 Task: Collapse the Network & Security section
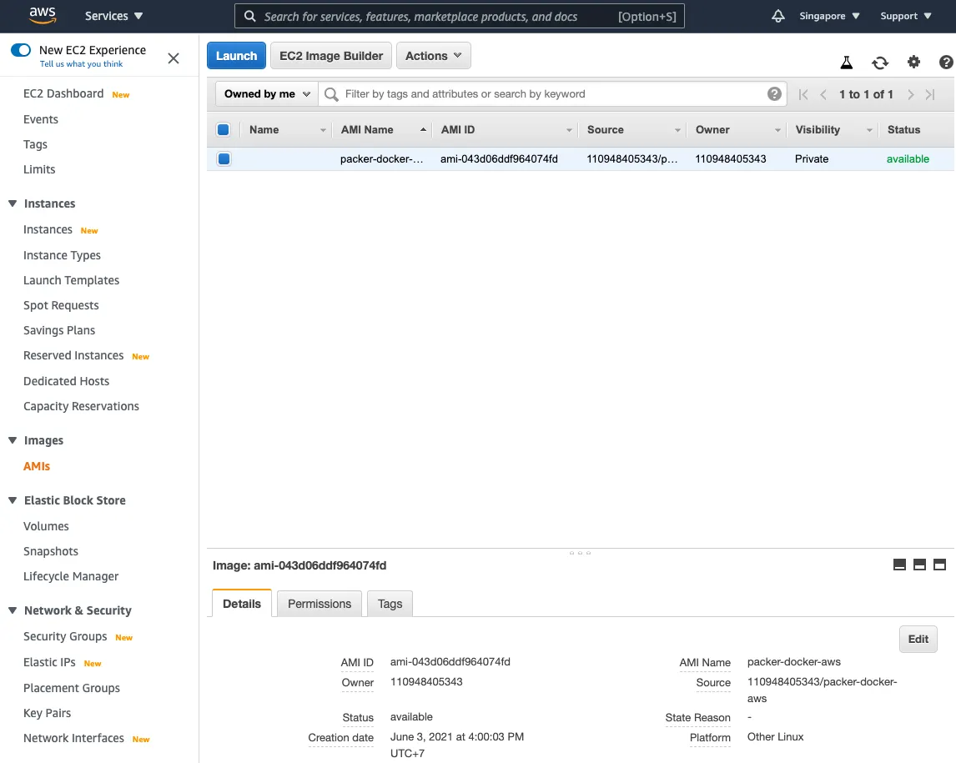[x=13, y=610]
